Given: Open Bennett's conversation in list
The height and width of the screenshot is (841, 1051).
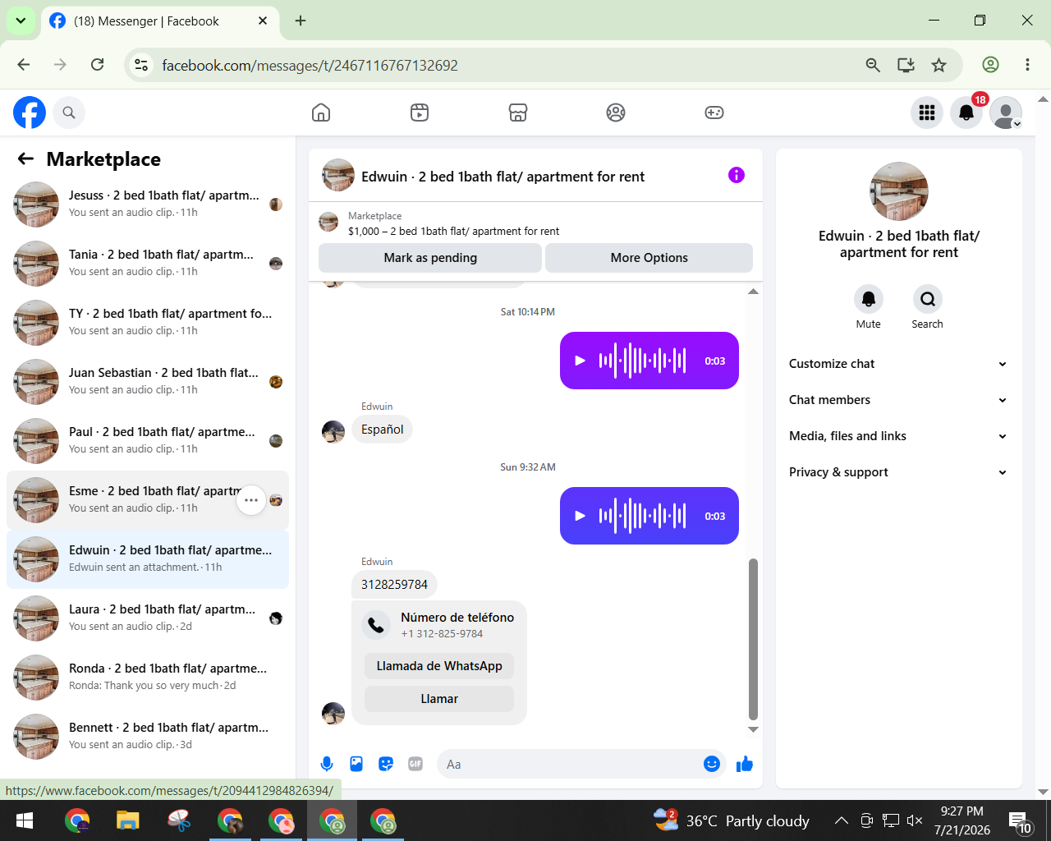Looking at the screenshot, I should 148,737.
